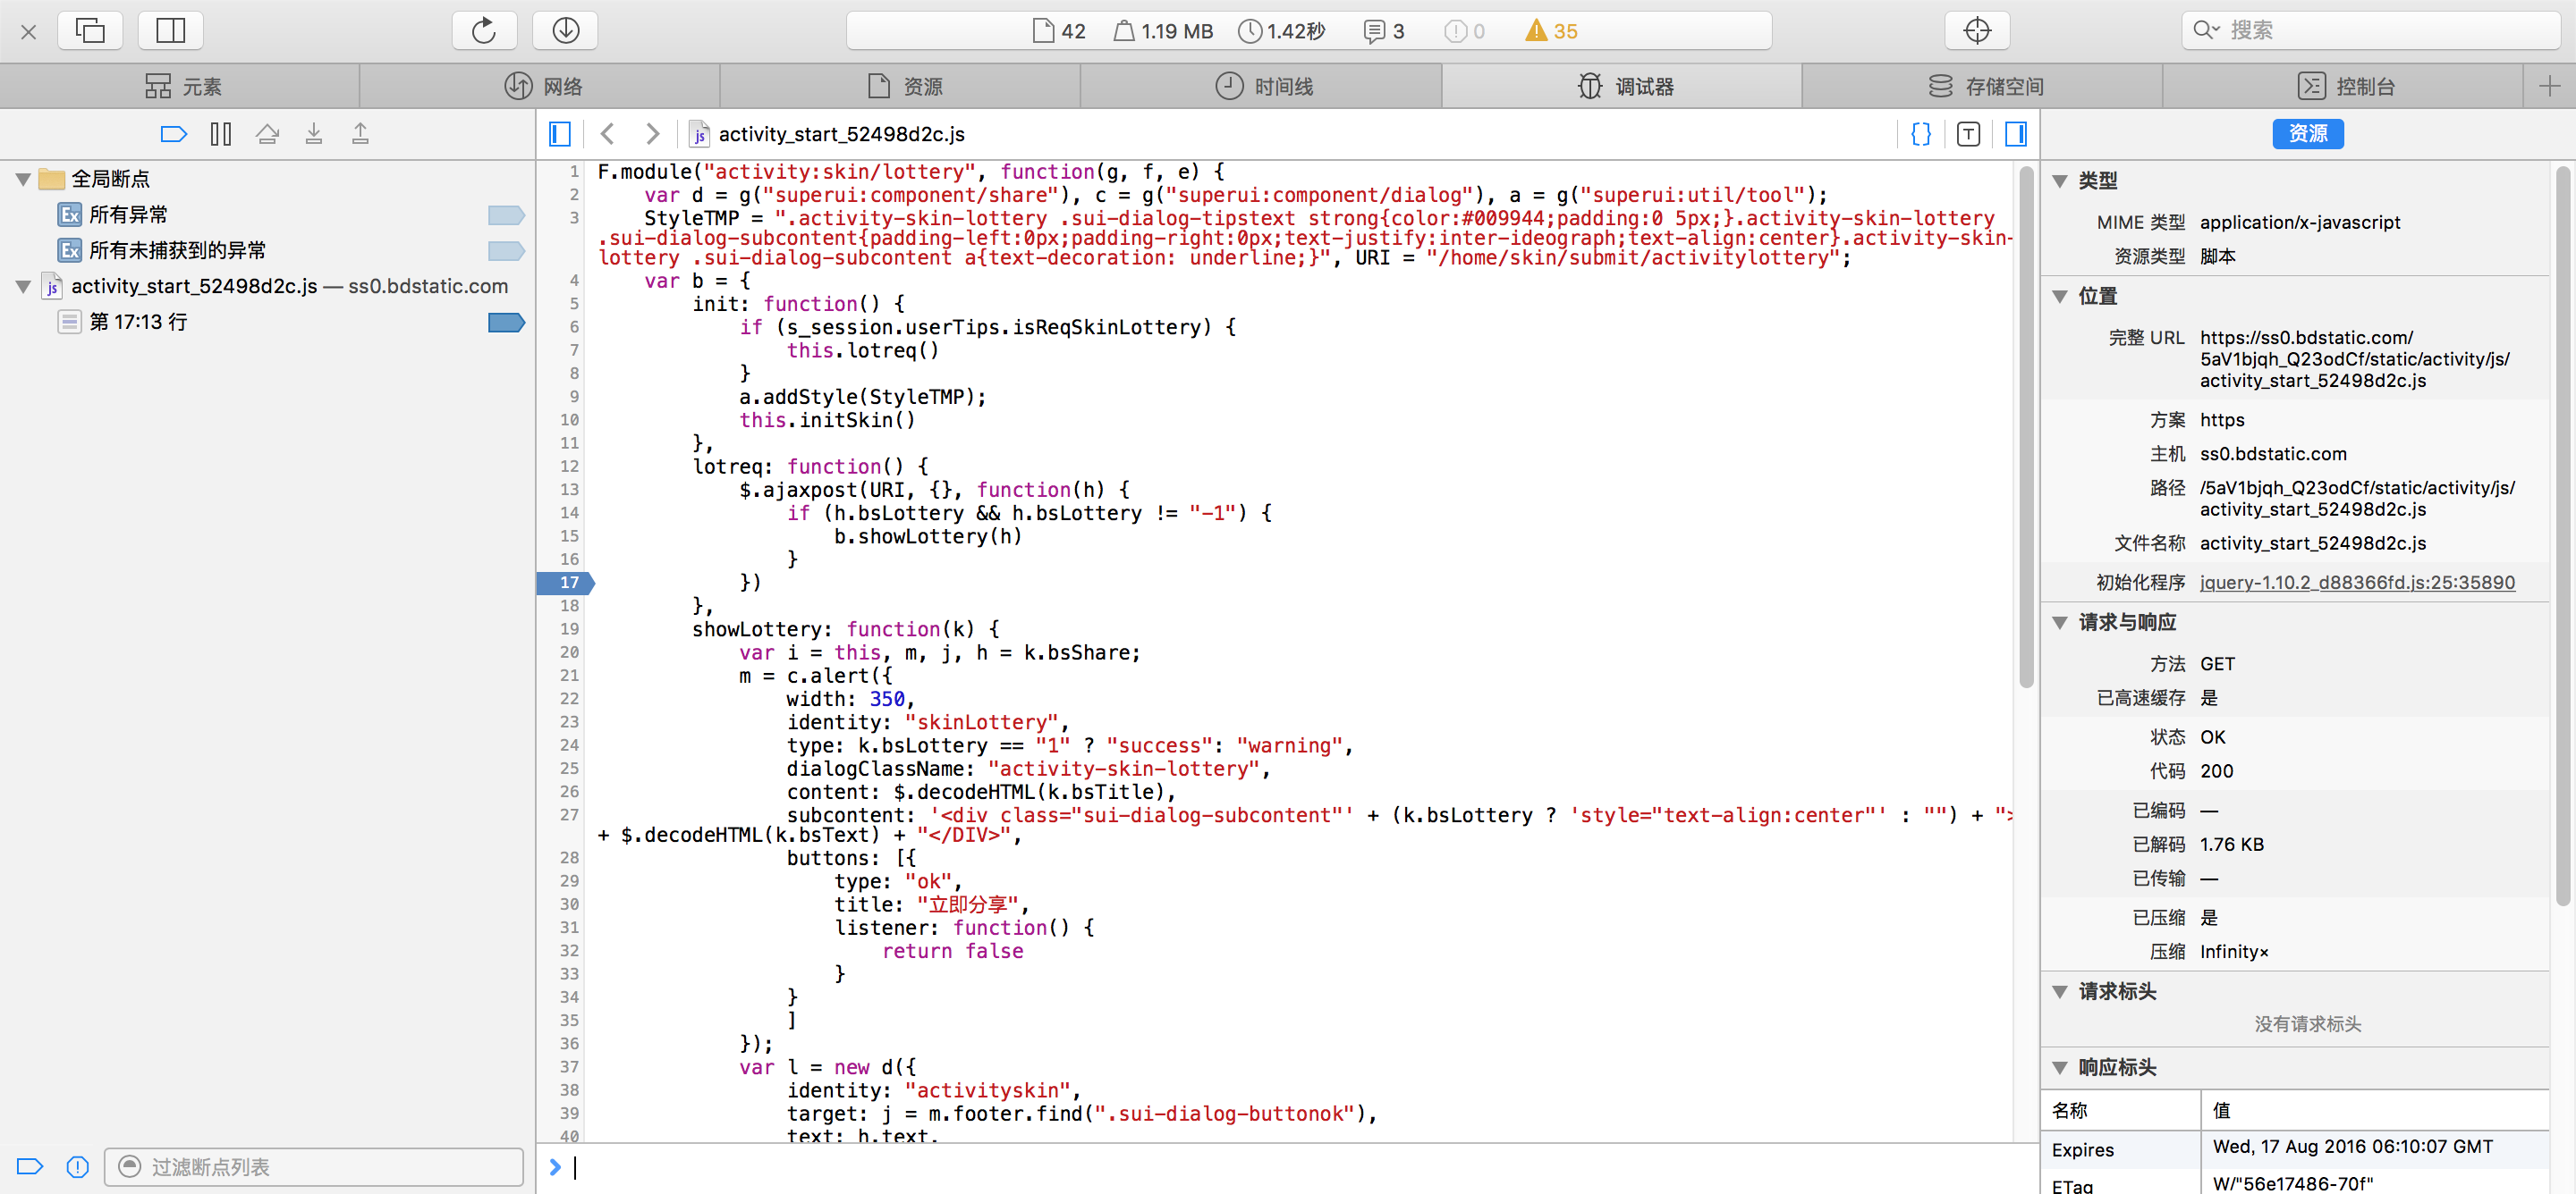This screenshot has width=2576, height=1194.
Task: Switch to the 资源 tab
Action: pos(901,87)
